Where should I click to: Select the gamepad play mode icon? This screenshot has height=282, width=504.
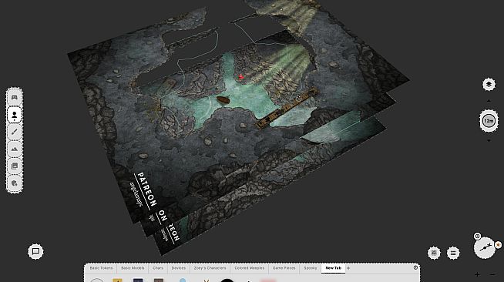(x=15, y=97)
